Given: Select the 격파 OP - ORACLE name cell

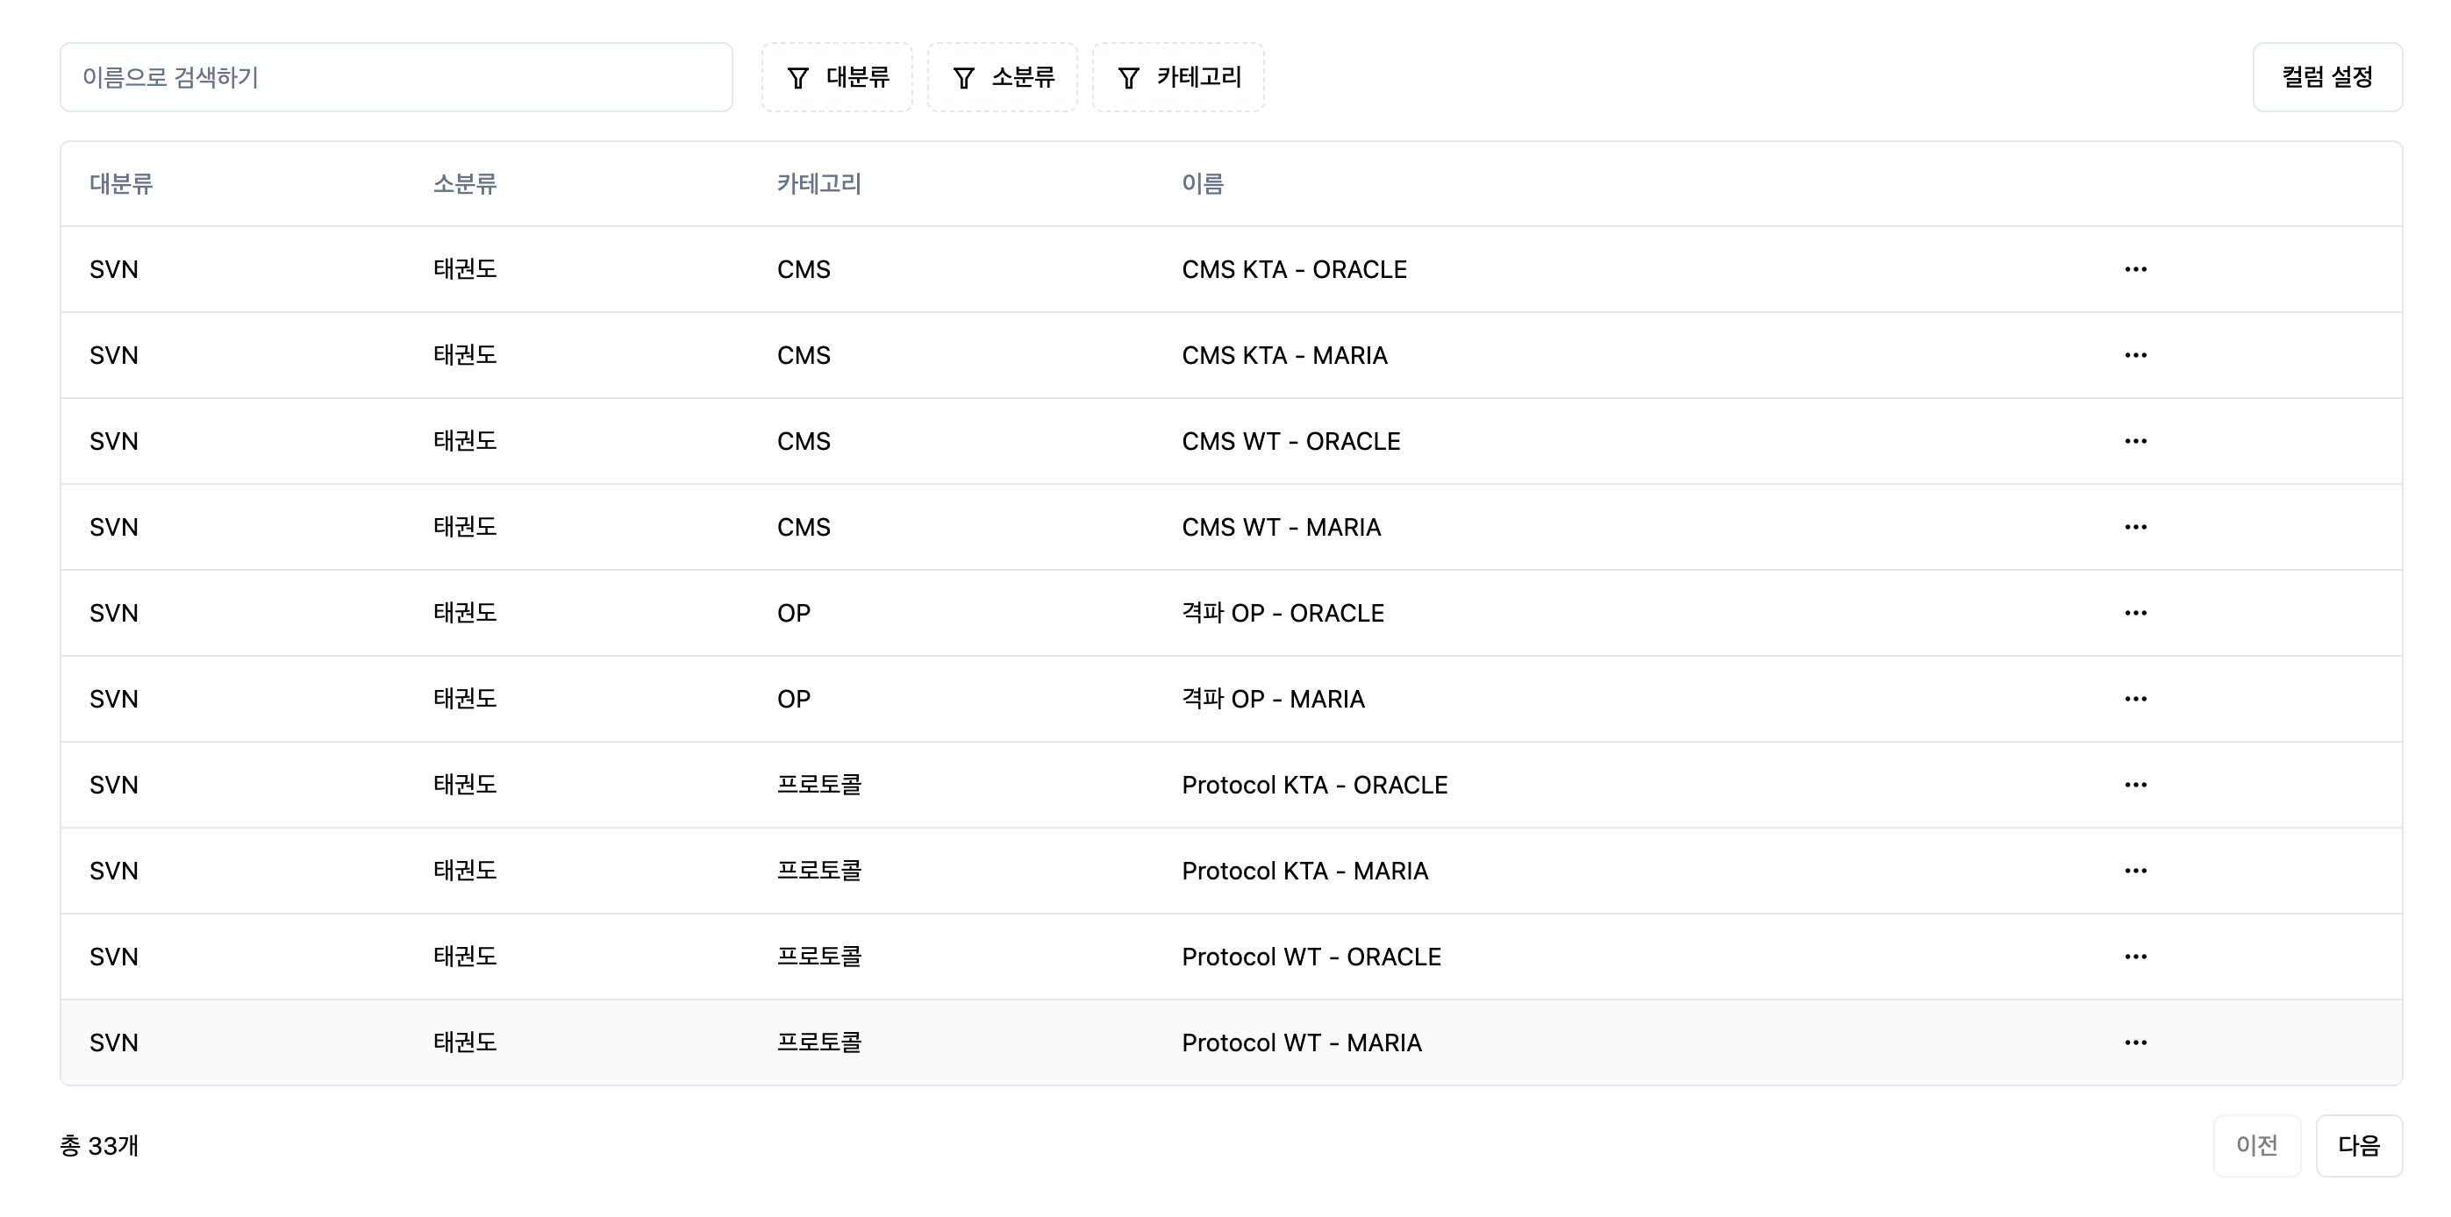Looking at the screenshot, I should 1283,612.
